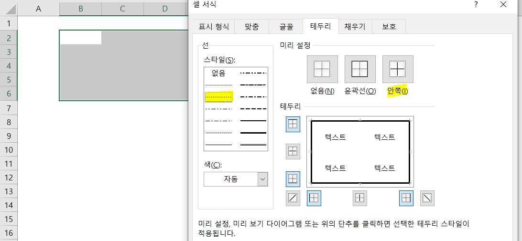Select the thin dash-dot-dot line style

click(x=218, y=109)
